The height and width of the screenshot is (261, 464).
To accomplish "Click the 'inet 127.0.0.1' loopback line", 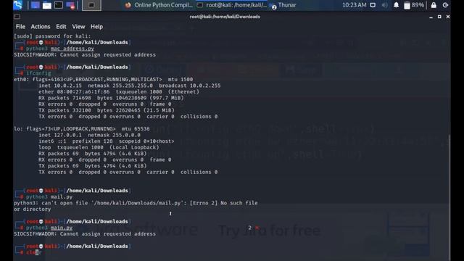I will (x=89, y=135).
